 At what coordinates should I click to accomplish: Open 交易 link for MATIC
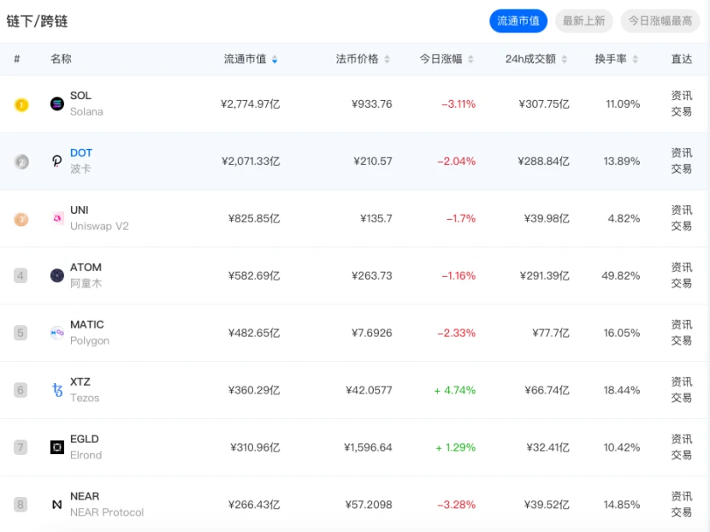pyautogui.click(x=682, y=340)
